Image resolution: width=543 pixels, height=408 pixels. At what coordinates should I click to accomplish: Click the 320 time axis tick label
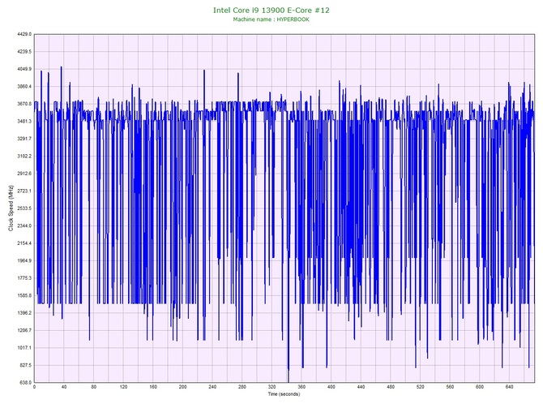pyautogui.click(x=271, y=387)
